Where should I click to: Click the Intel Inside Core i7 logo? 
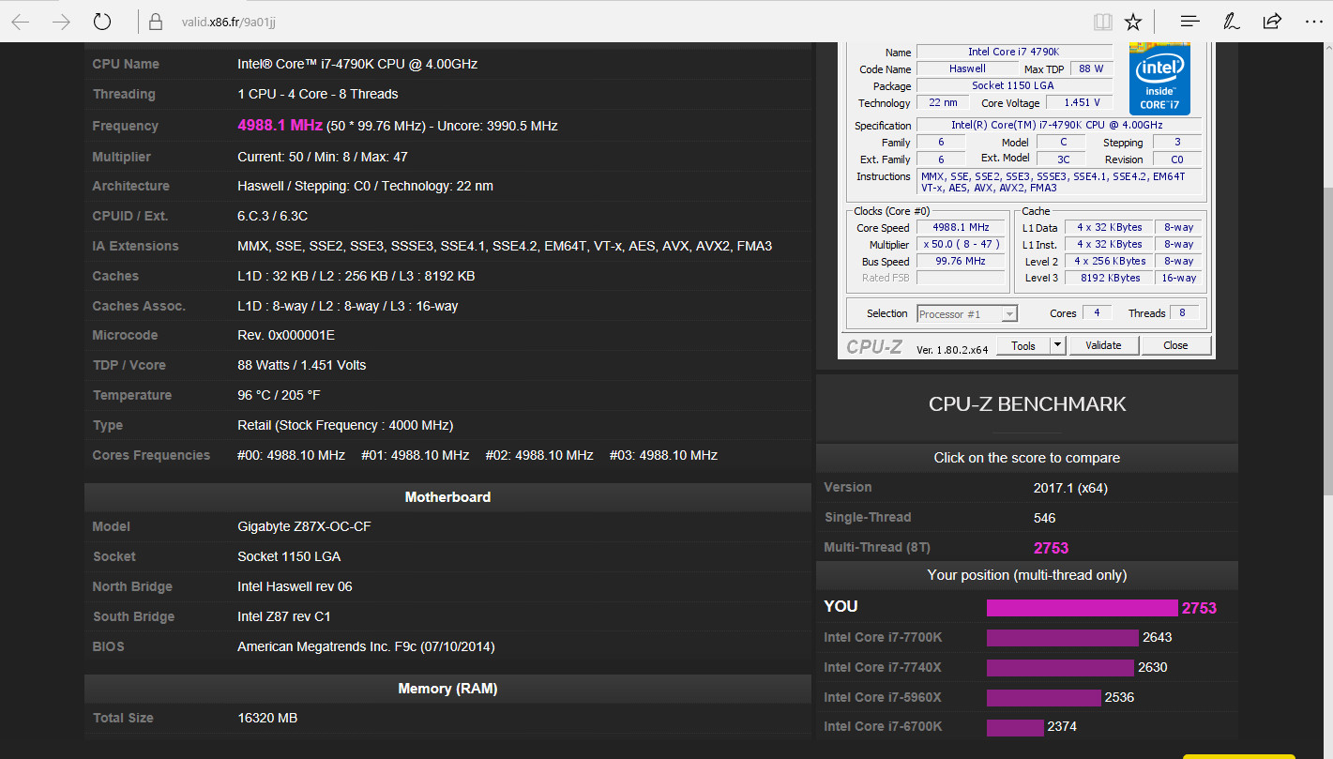pos(1160,79)
